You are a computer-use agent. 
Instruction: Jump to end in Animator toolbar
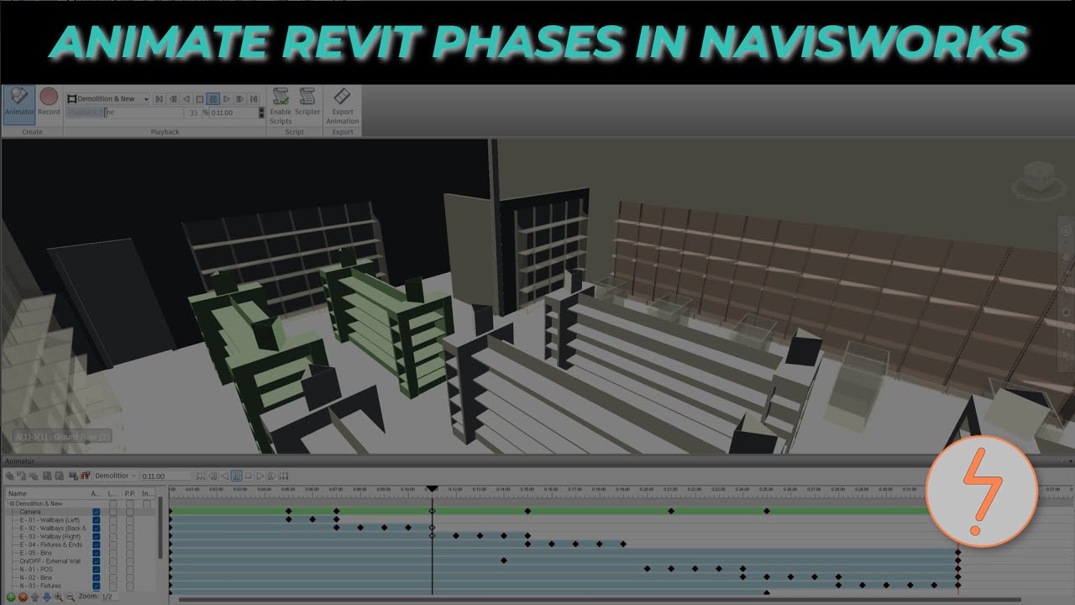pos(284,476)
